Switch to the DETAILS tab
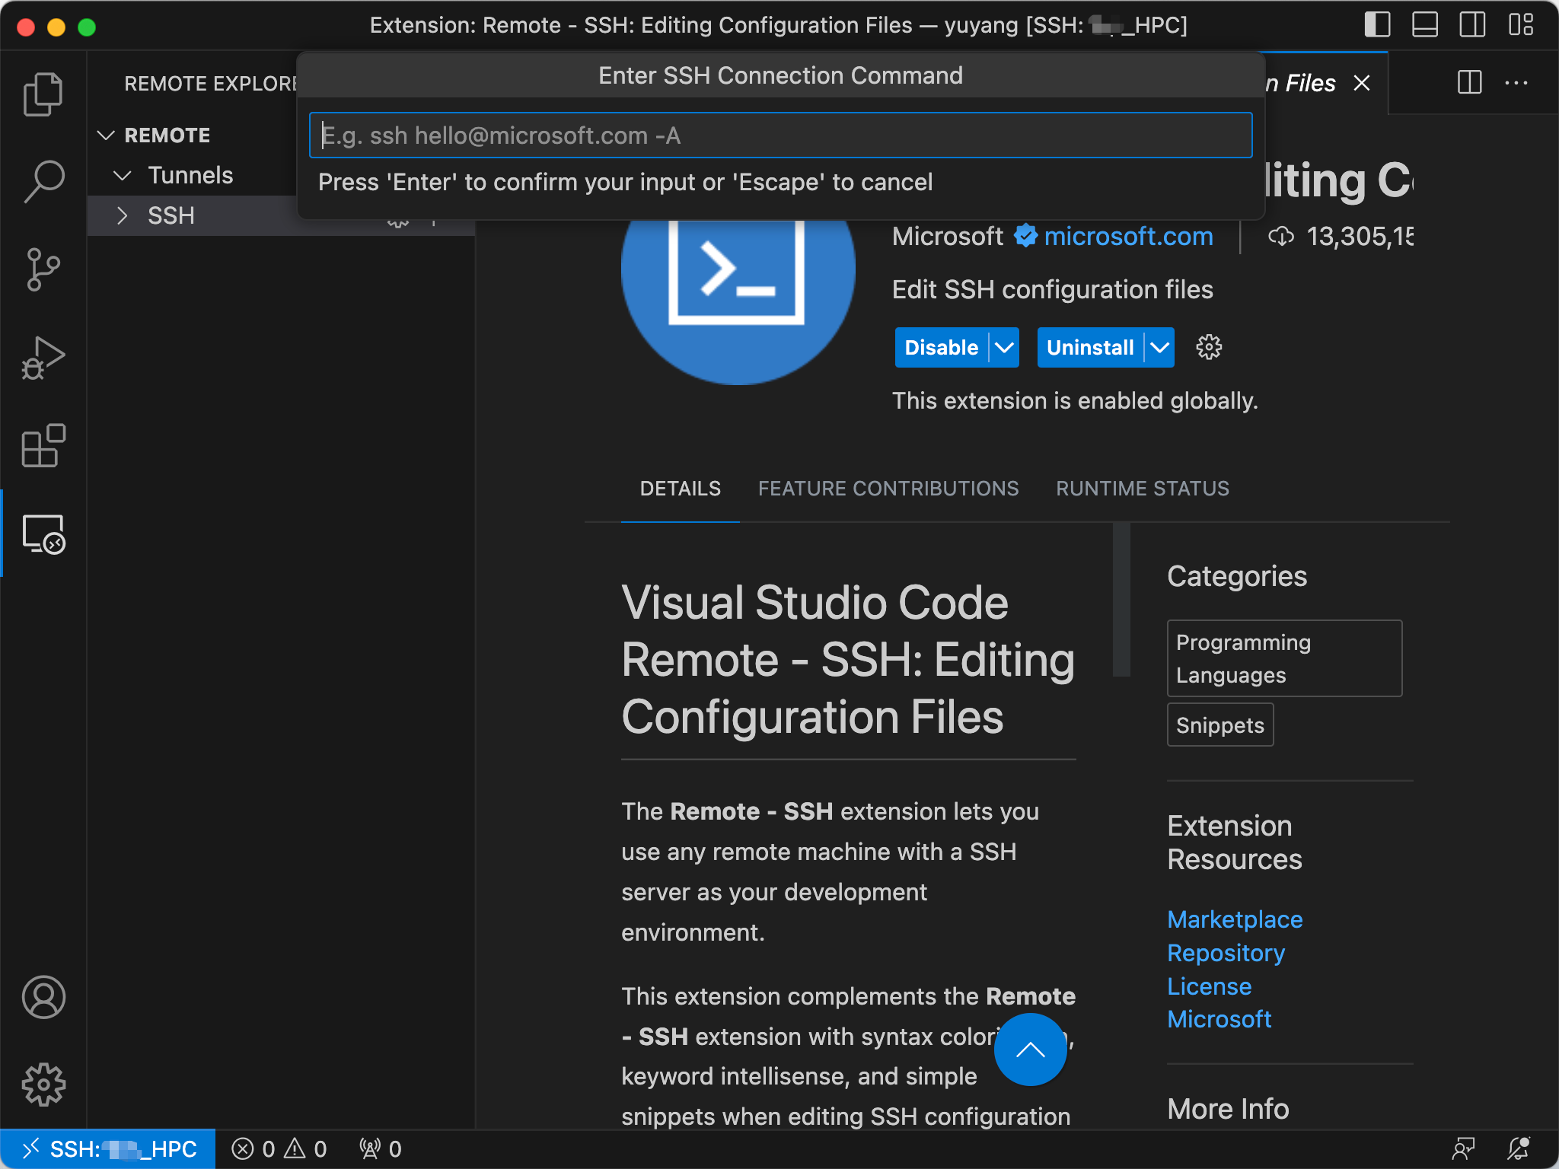The height and width of the screenshot is (1169, 1559). [680, 489]
